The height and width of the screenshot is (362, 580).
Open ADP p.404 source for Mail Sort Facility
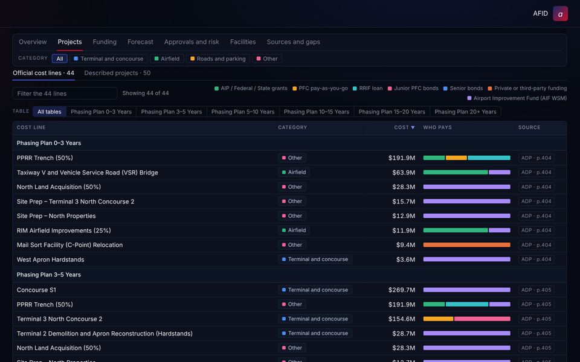536,245
